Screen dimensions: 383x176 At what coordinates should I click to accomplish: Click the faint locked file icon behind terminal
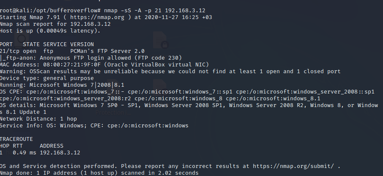pos(161,40)
